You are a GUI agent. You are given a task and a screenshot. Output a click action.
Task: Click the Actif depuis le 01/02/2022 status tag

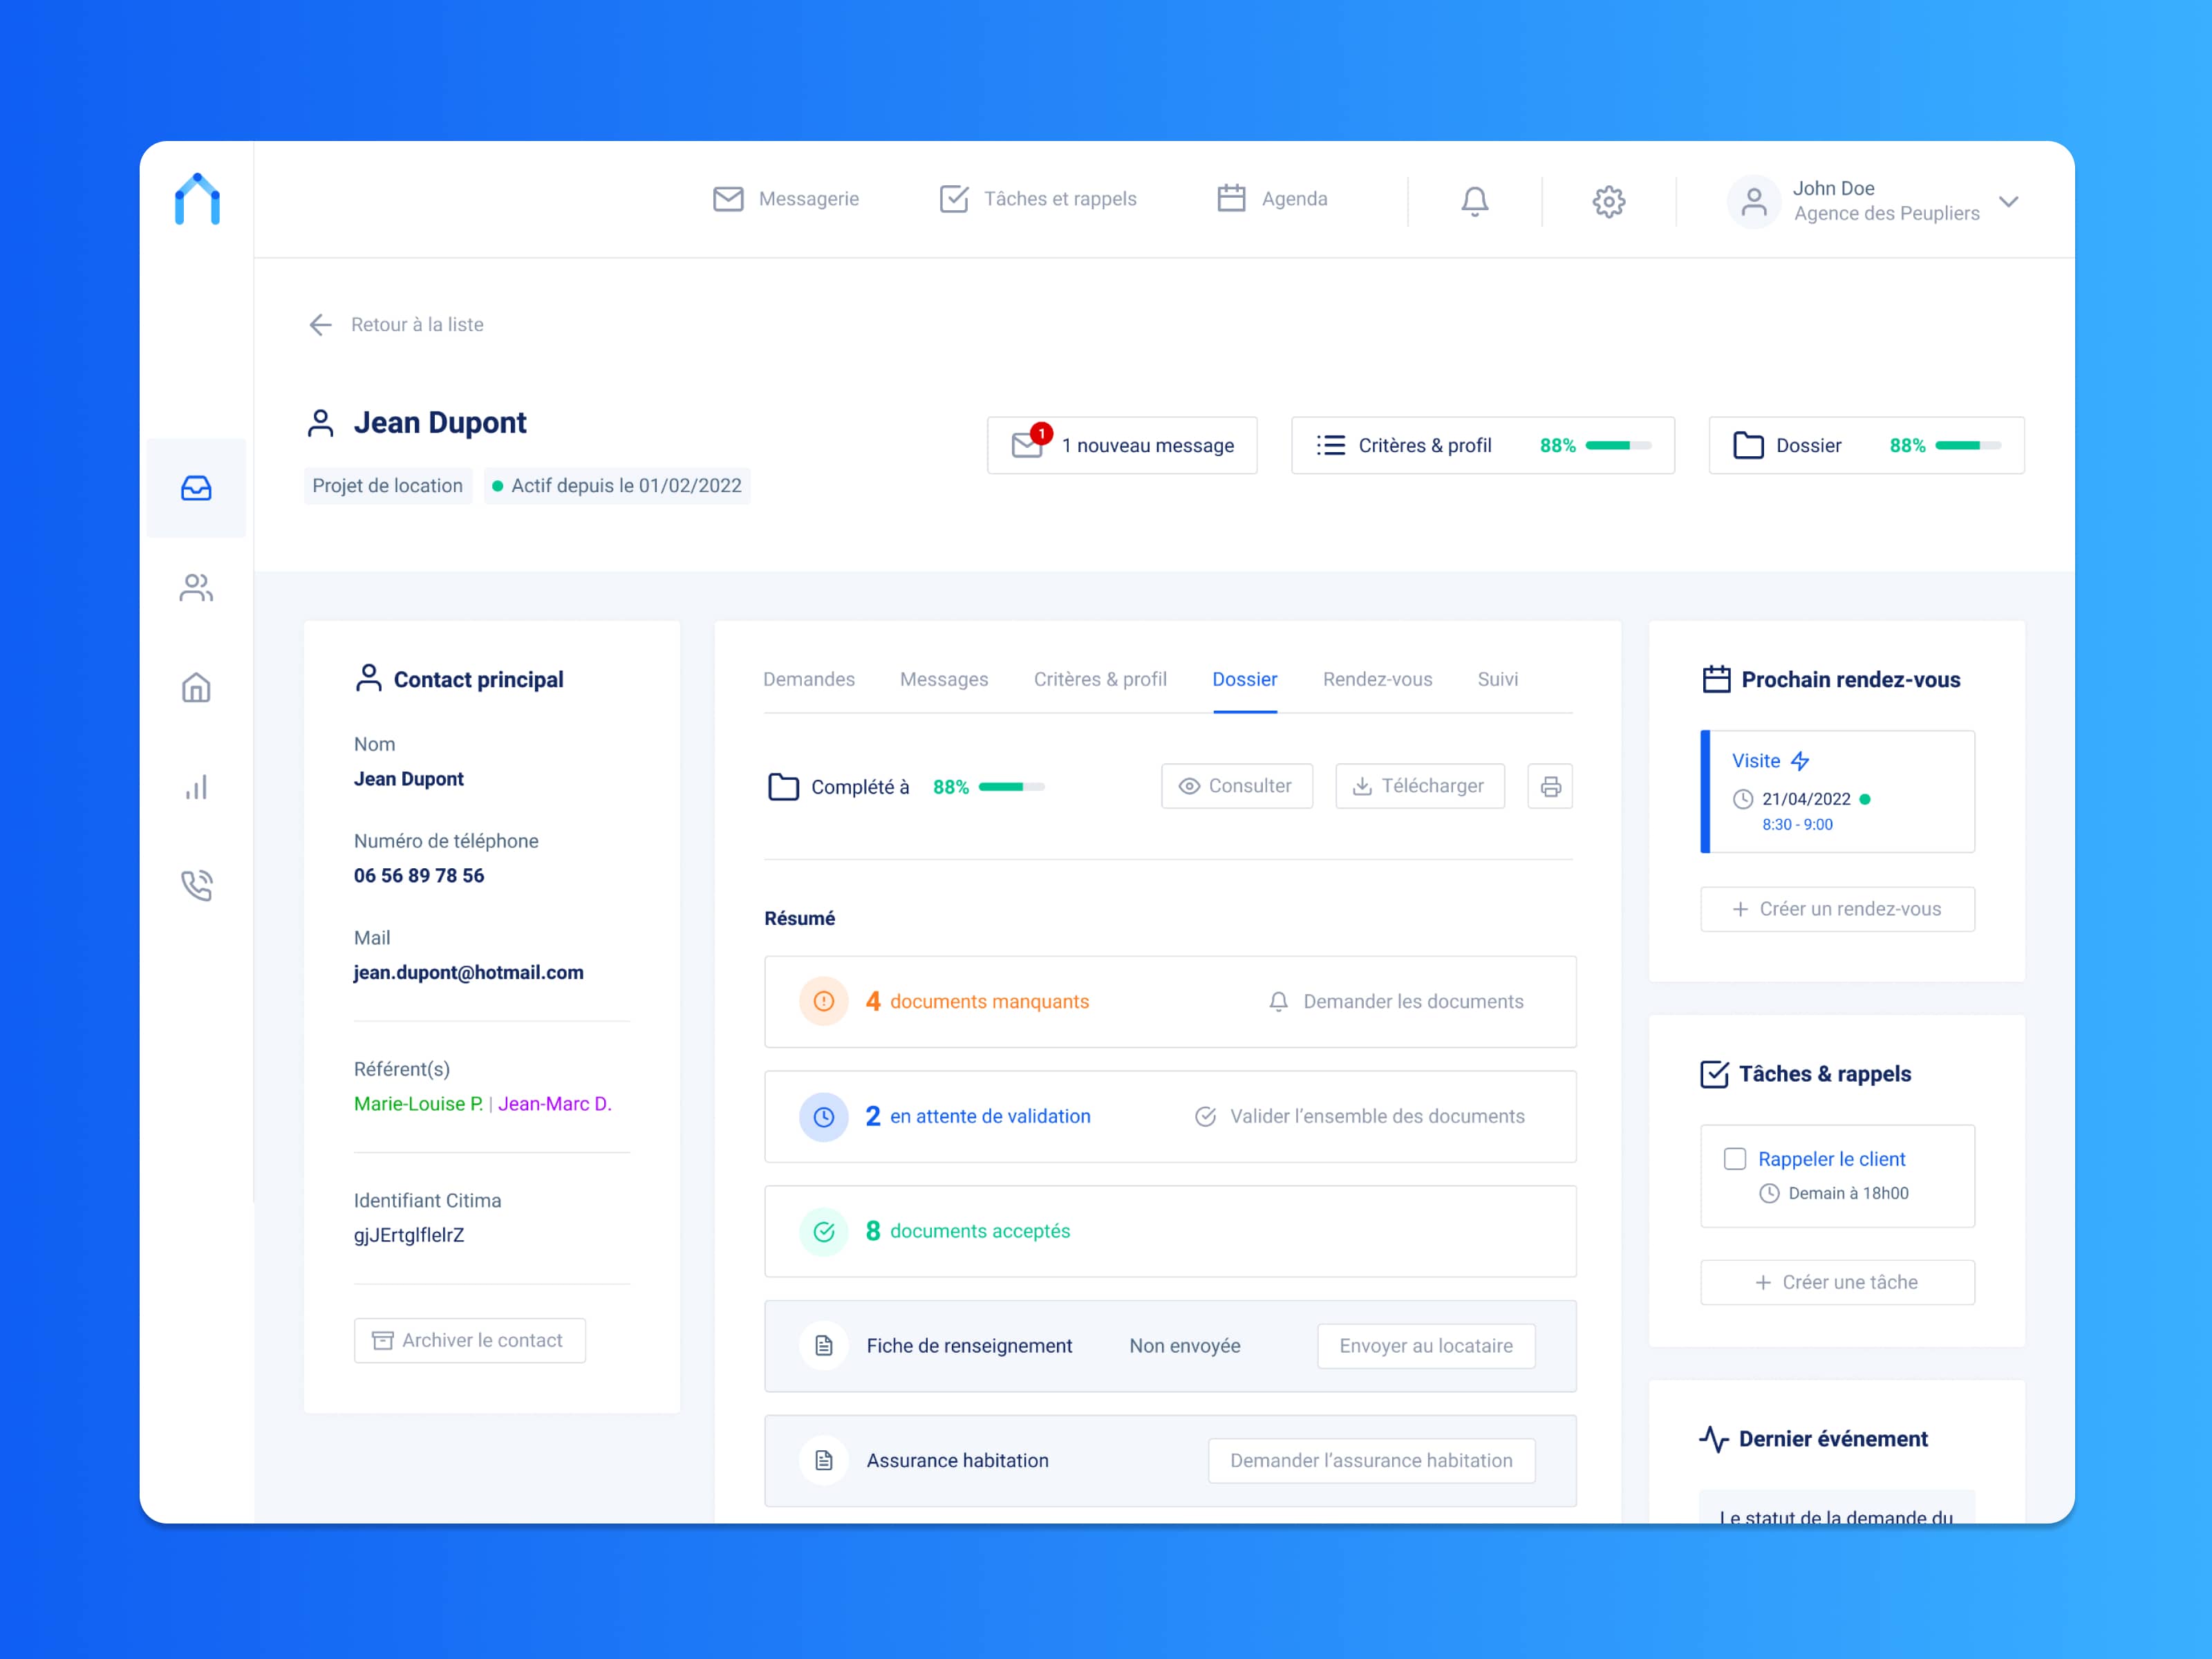tap(617, 486)
